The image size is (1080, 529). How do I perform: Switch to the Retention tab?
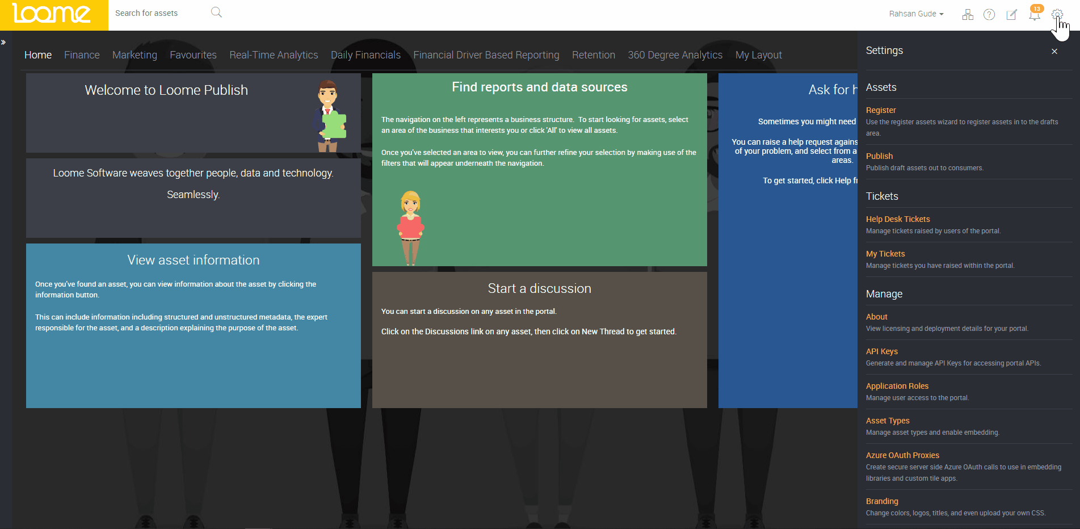[x=594, y=55]
